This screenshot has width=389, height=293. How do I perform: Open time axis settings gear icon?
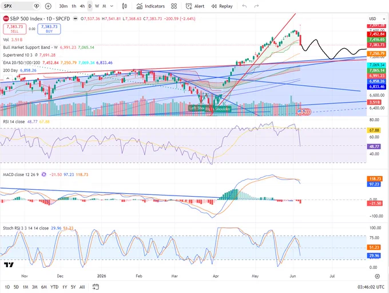(x=378, y=276)
